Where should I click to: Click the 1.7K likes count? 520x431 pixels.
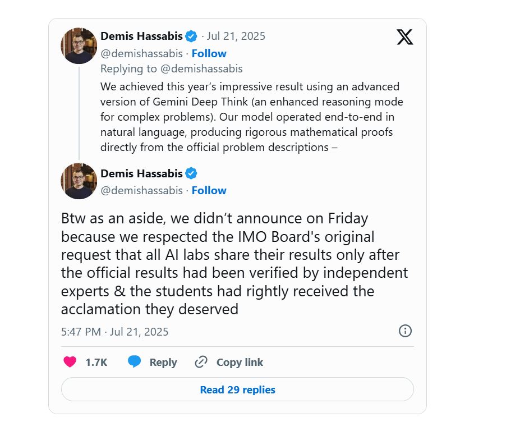(96, 362)
